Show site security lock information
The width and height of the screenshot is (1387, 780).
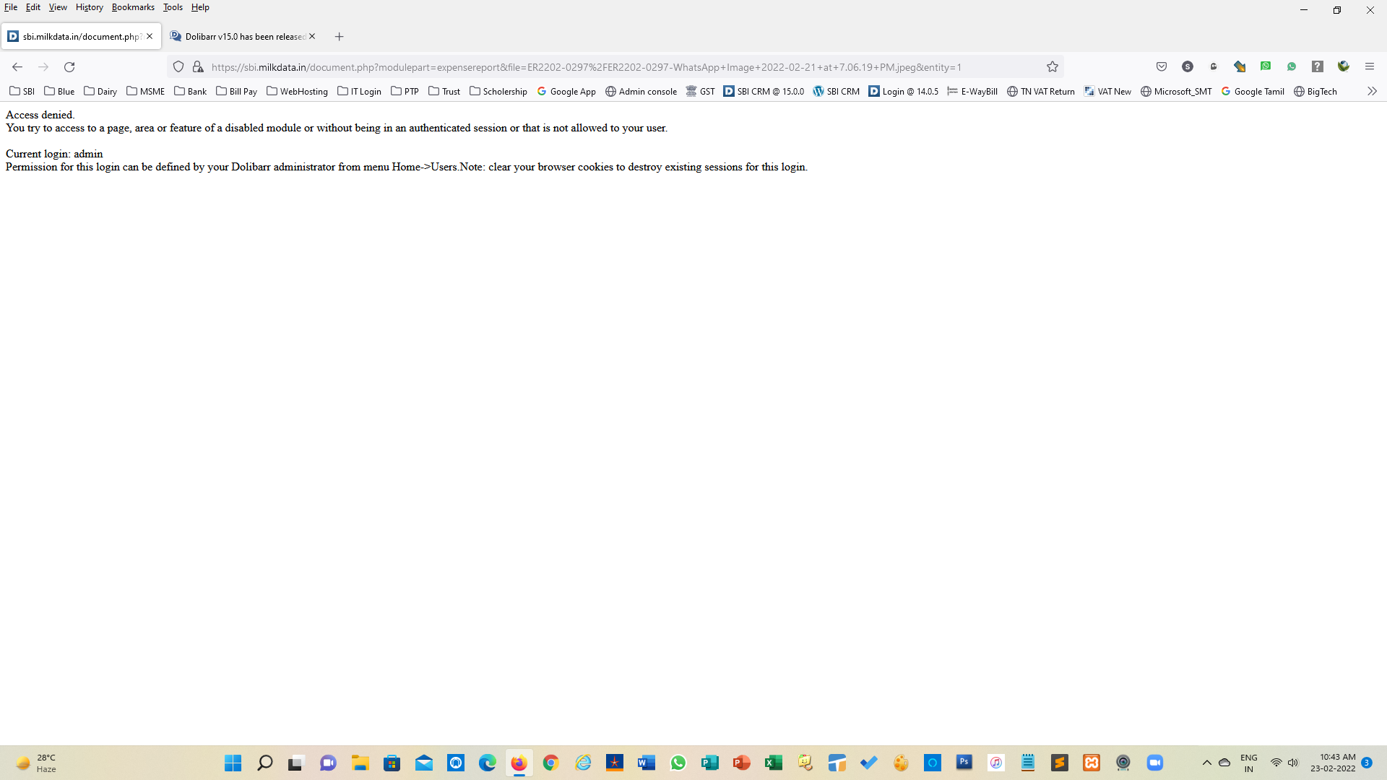coord(197,66)
